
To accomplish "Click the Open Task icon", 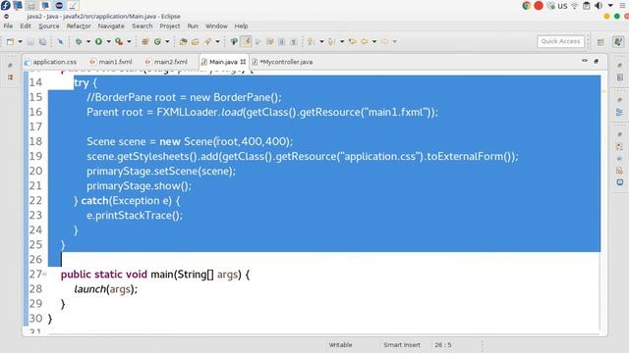I will 196,41.
